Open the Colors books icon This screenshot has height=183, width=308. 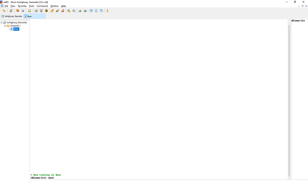[46, 11]
